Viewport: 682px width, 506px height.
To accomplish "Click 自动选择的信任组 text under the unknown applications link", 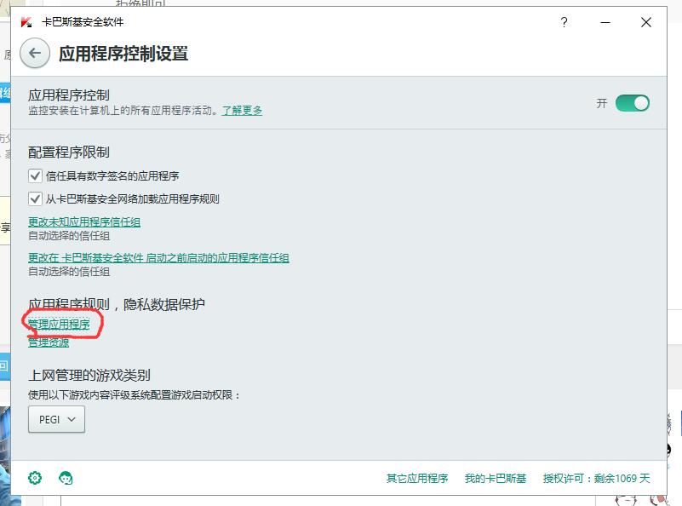I will point(69,236).
